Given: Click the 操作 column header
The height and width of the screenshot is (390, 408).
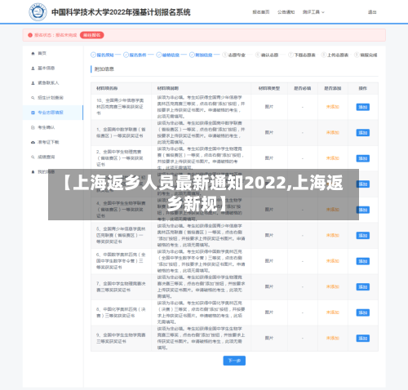Looking at the screenshot, I should (x=363, y=88).
